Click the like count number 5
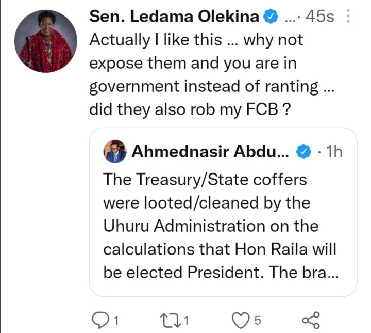 [258, 321]
